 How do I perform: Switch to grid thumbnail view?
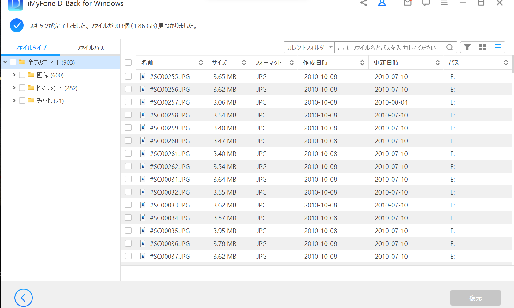click(482, 47)
